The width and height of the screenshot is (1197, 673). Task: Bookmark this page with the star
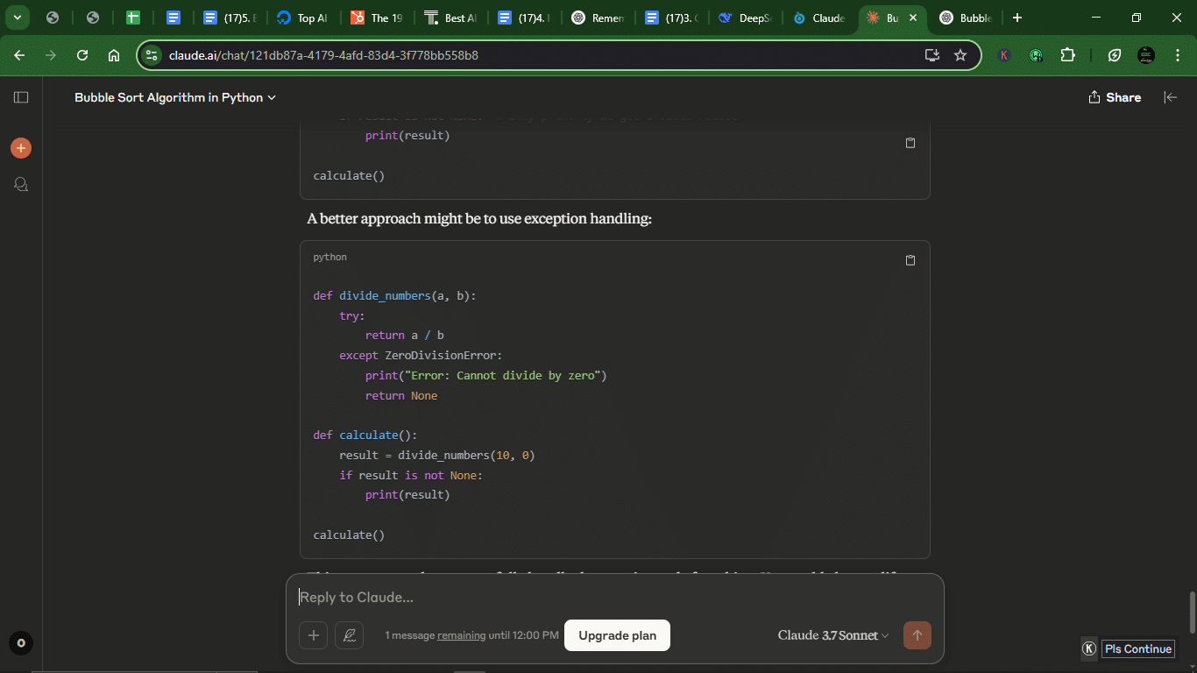(x=960, y=55)
